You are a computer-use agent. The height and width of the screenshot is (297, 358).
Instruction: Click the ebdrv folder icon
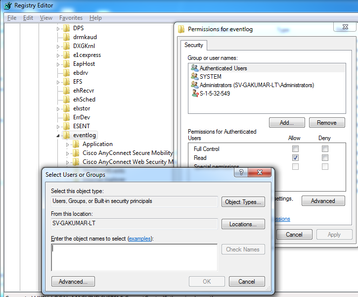coord(66,73)
